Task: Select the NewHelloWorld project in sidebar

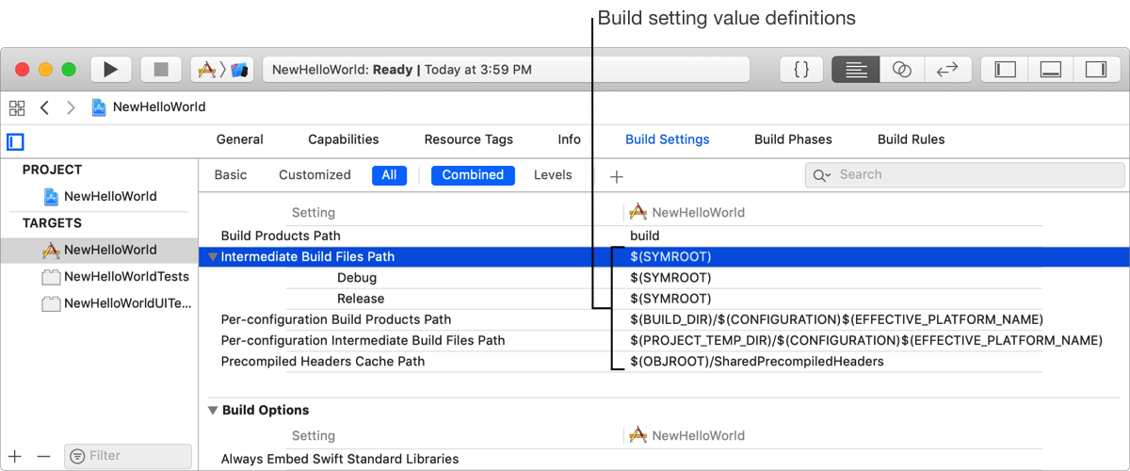Action: pos(100,197)
